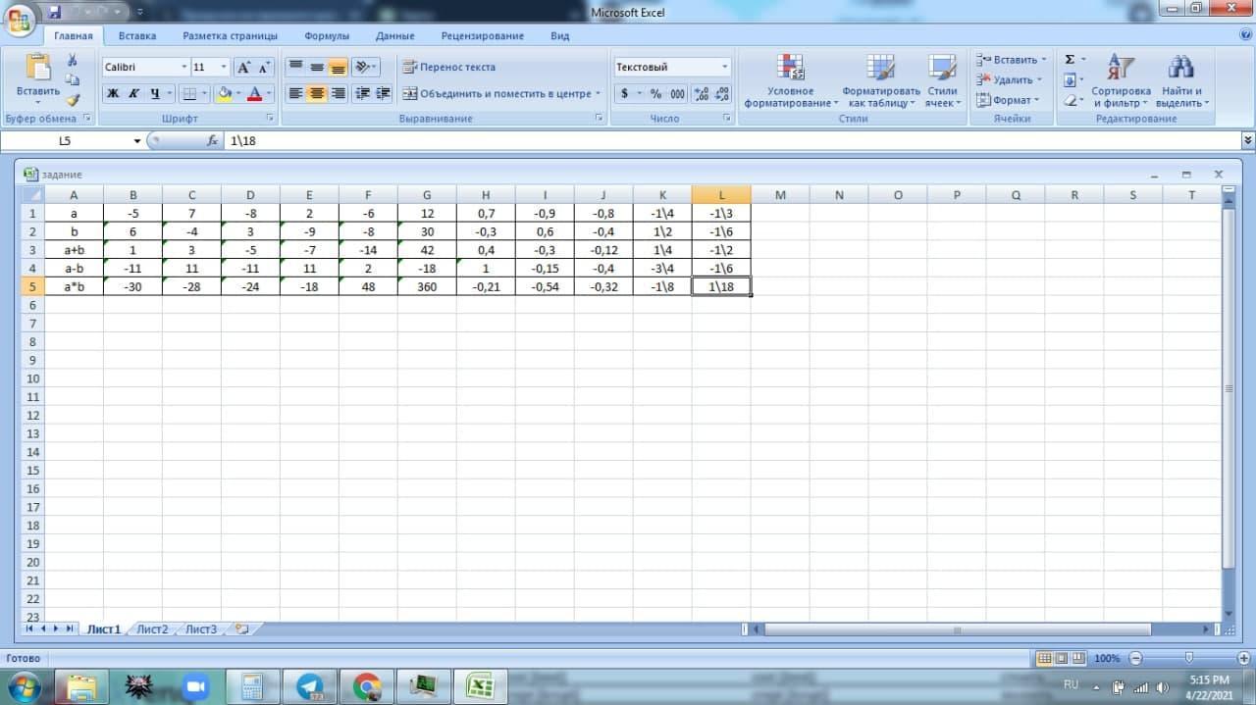Open the font size 11 dropdown
Image resolution: width=1256 pixels, height=705 pixels.
tap(224, 68)
